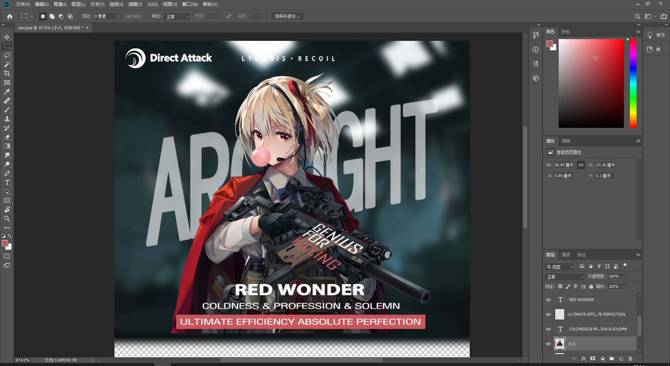The width and height of the screenshot is (670, 366).
Task: Pick a color in the color field
Action: coord(591,83)
